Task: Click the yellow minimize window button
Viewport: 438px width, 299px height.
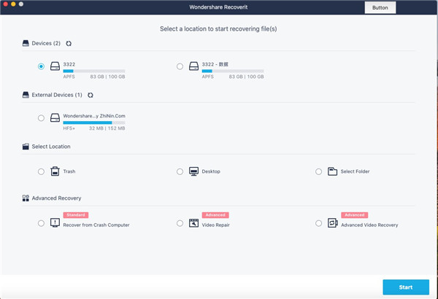Action: 13,4
